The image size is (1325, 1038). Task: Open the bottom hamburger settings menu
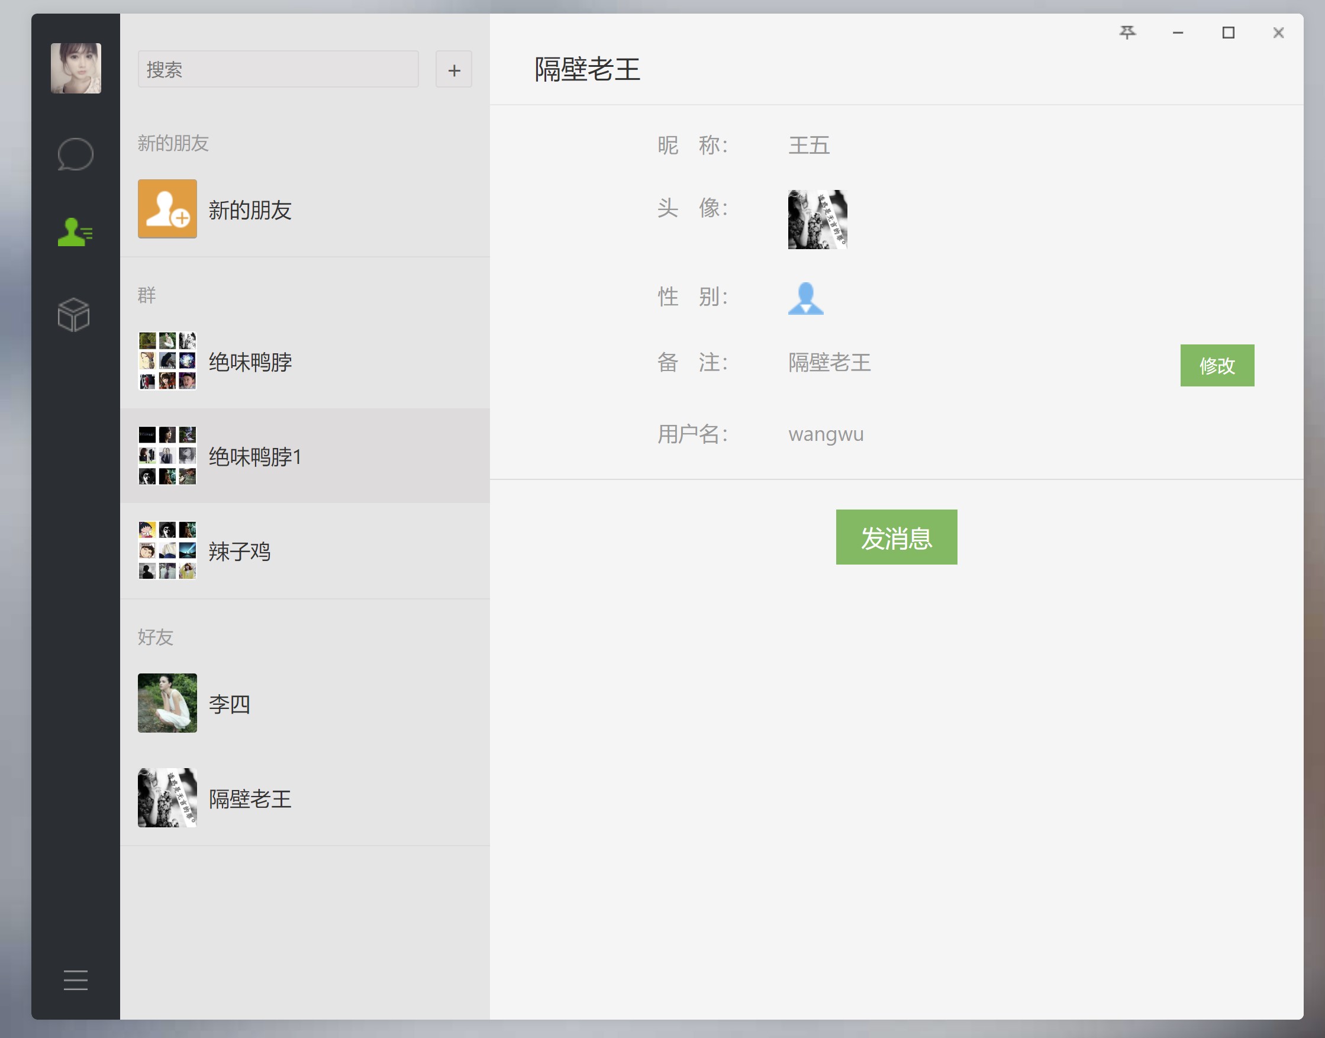[x=75, y=981]
